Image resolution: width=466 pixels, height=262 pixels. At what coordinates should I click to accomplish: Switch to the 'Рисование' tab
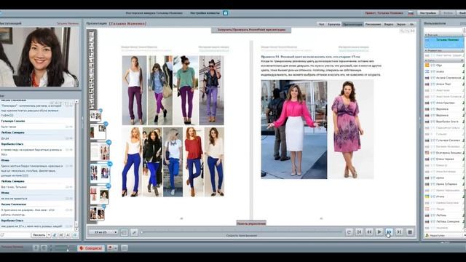(x=373, y=24)
